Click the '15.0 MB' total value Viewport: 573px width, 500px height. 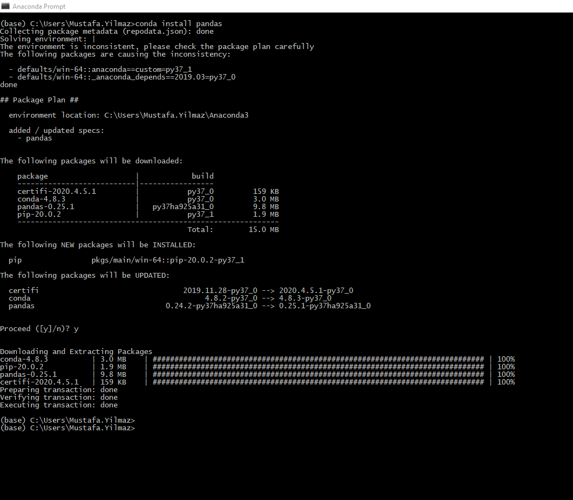point(263,229)
